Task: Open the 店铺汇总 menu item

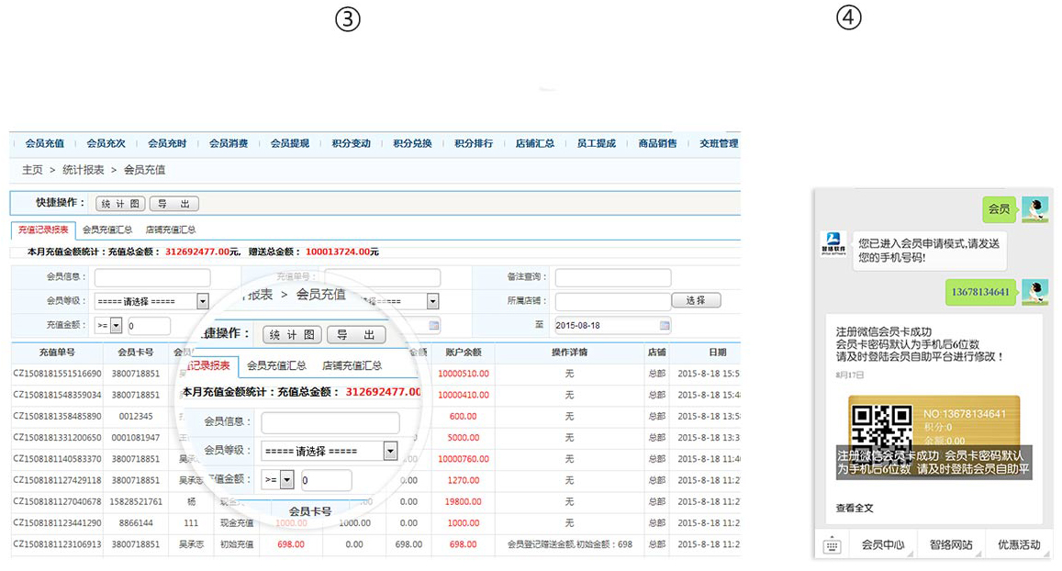Action: click(x=535, y=143)
